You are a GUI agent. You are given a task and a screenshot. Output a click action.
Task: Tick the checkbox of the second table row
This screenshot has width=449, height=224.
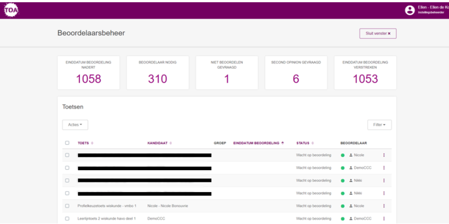pos(67,168)
